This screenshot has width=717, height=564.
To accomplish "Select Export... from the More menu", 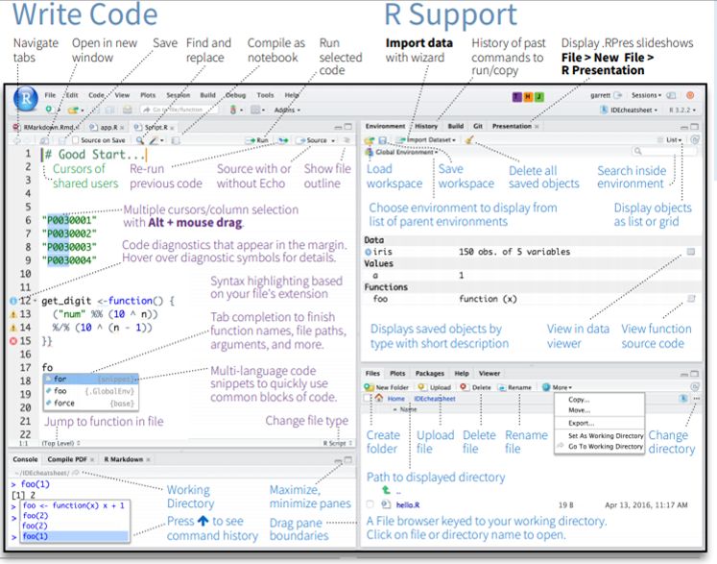I will (581, 423).
